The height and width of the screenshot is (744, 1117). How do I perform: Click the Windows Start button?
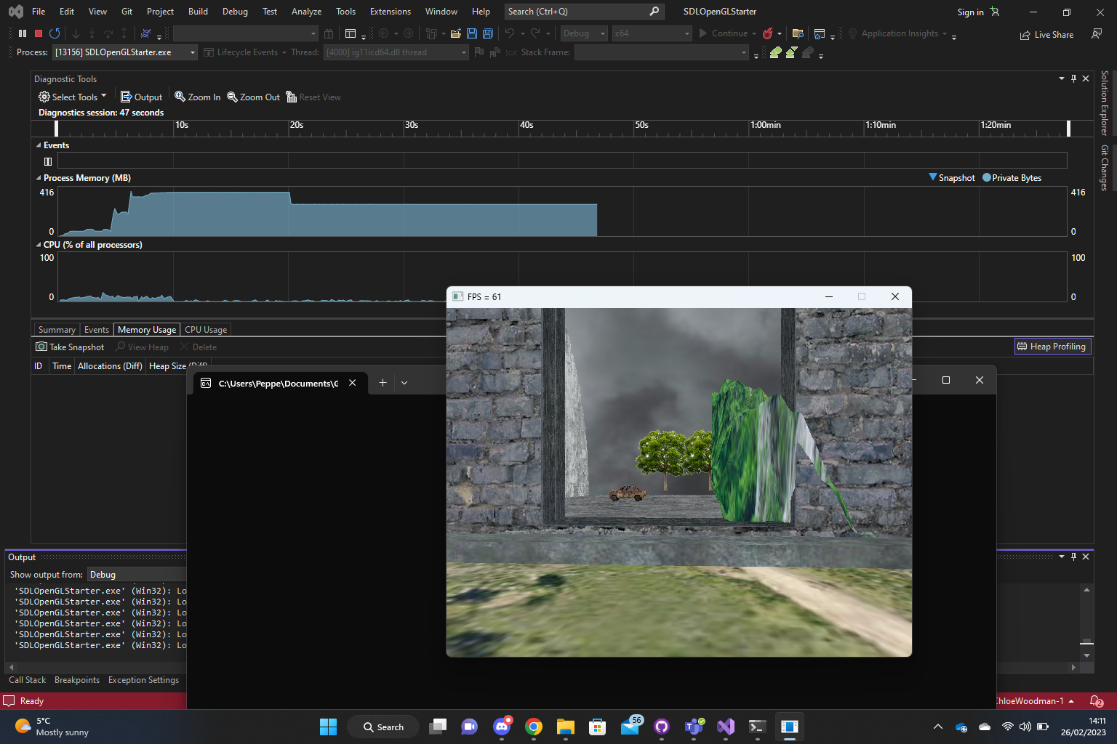click(329, 727)
